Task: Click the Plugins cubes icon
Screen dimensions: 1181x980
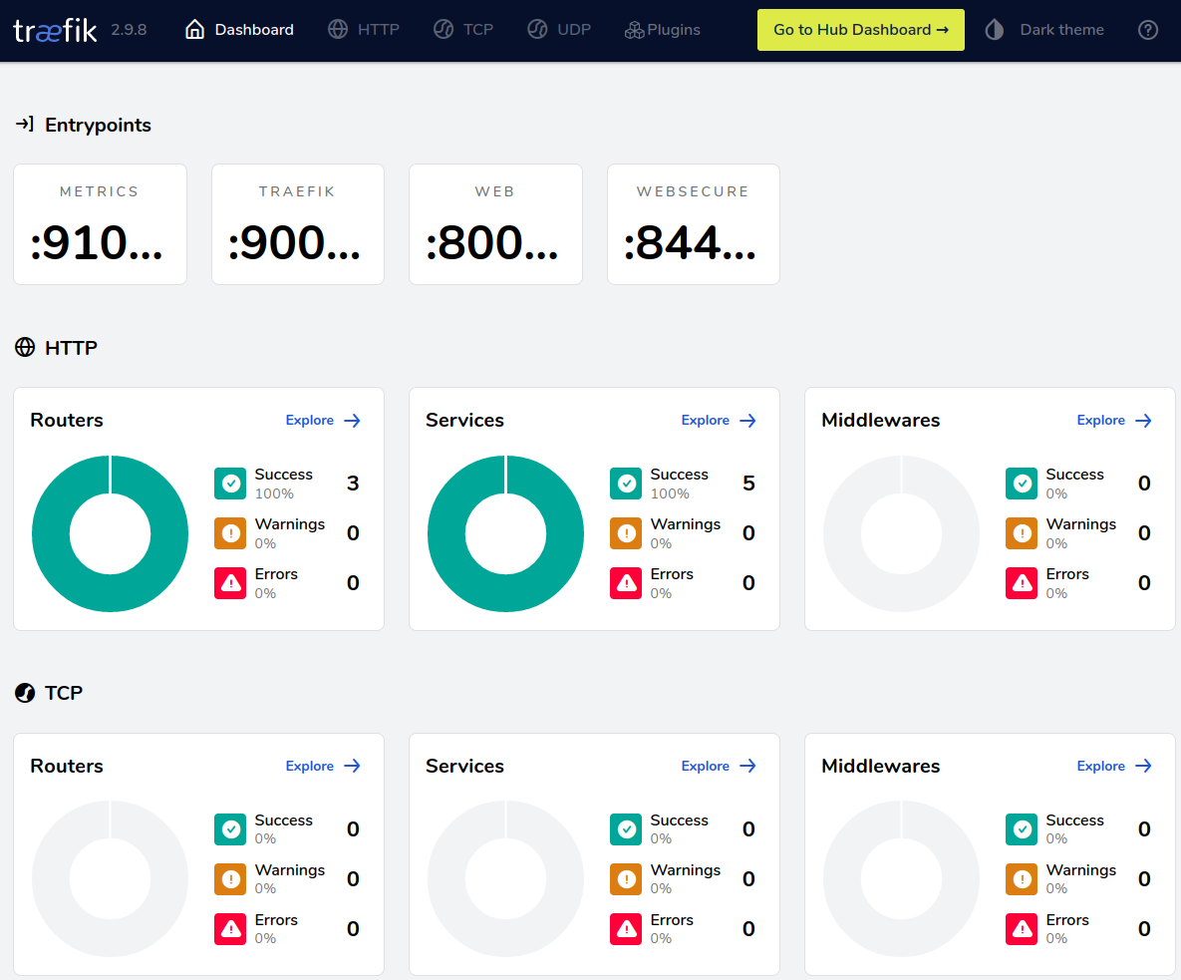Action: click(x=634, y=30)
